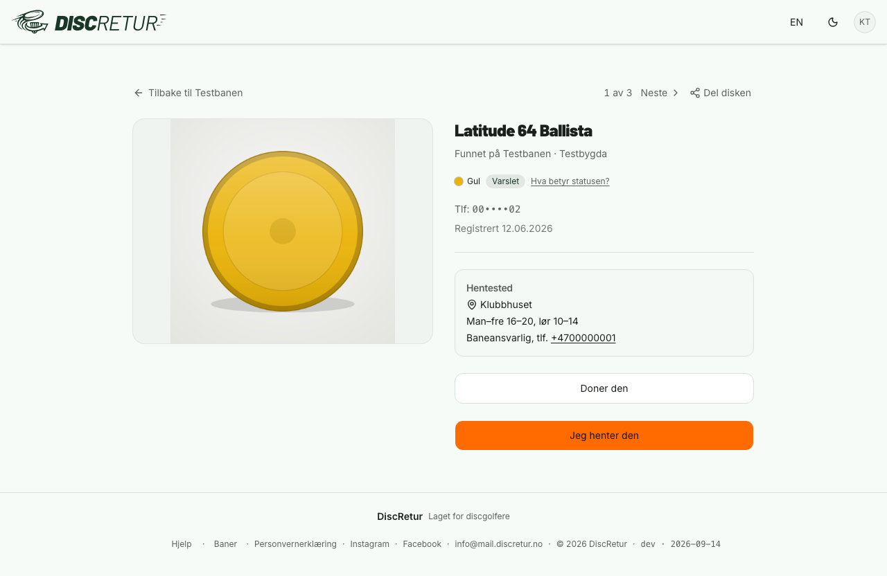Click the Doner den button

pos(604,388)
